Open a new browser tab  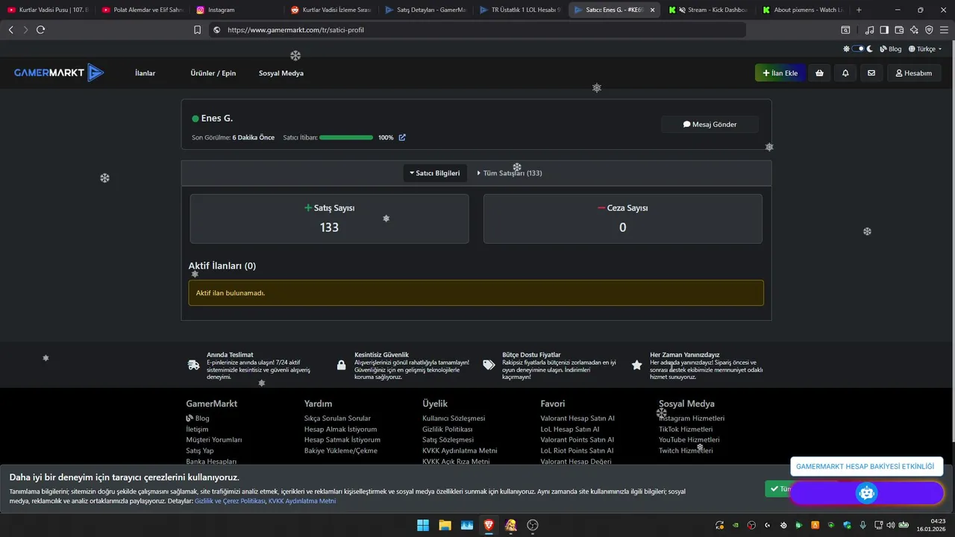(x=859, y=10)
